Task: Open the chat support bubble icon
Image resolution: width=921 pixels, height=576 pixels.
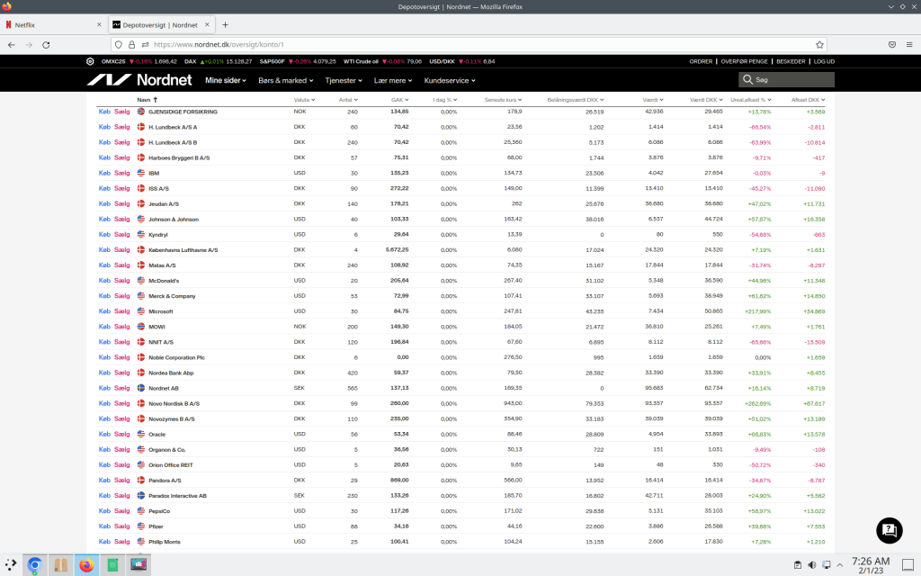Action: (889, 530)
